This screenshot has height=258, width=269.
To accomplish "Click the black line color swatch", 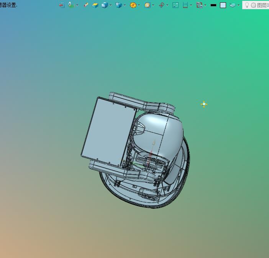I will pyautogui.click(x=213, y=5).
